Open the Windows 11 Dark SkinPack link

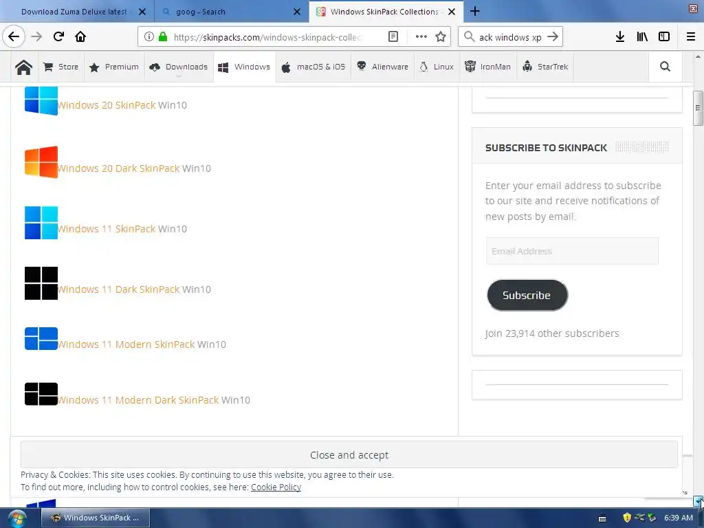pos(118,289)
